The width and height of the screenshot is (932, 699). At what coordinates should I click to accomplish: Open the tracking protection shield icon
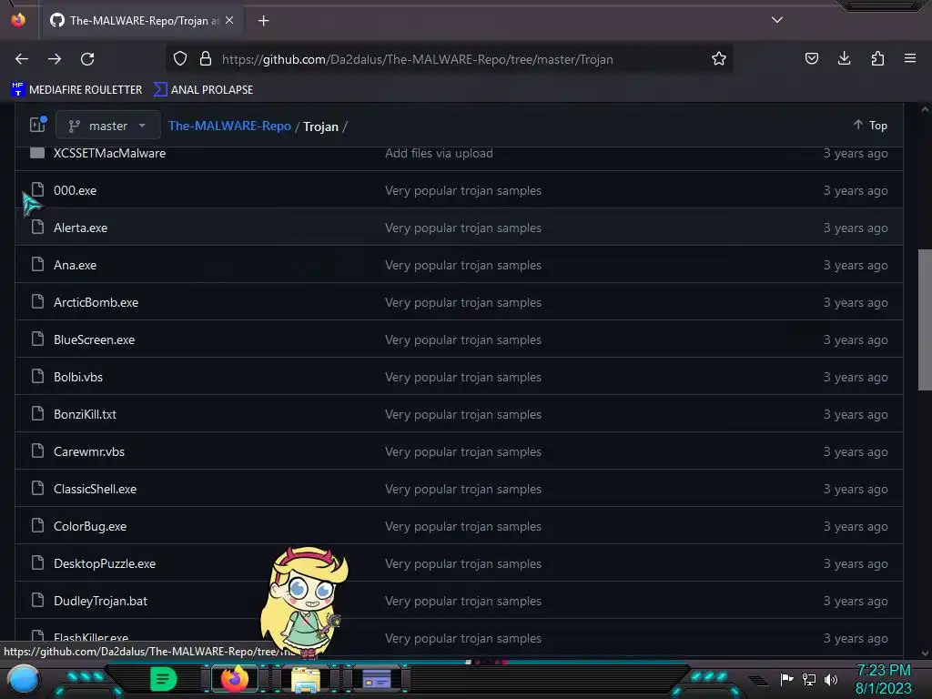coord(180,59)
